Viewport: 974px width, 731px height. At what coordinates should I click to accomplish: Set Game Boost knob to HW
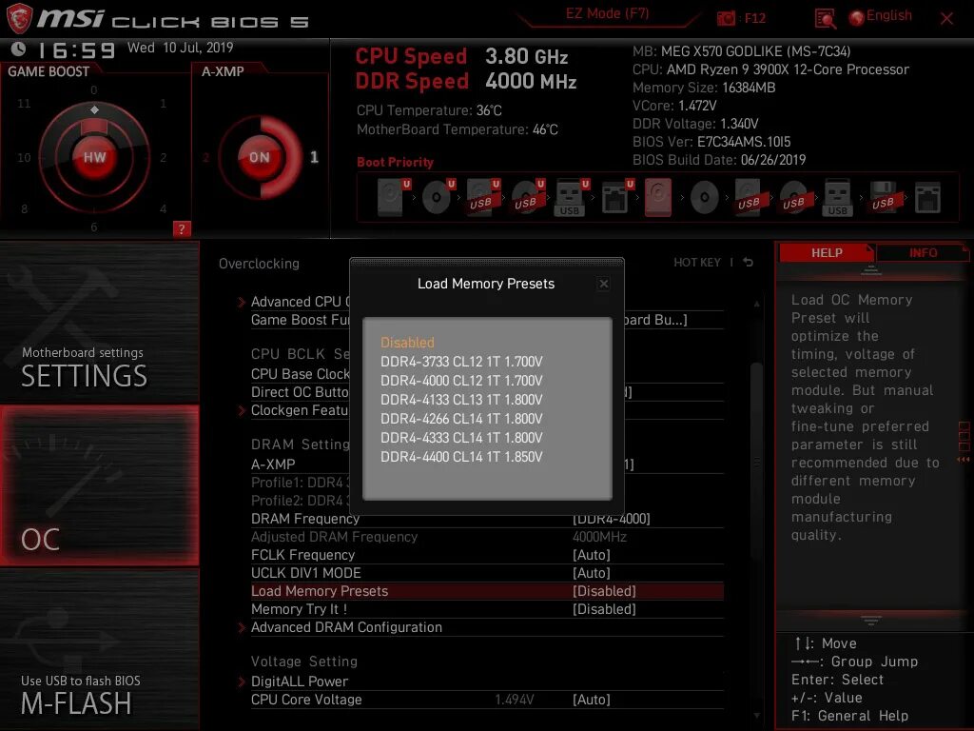pyautogui.click(x=93, y=156)
